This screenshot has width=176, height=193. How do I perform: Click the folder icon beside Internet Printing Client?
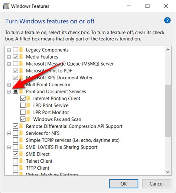click(x=29, y=98)
